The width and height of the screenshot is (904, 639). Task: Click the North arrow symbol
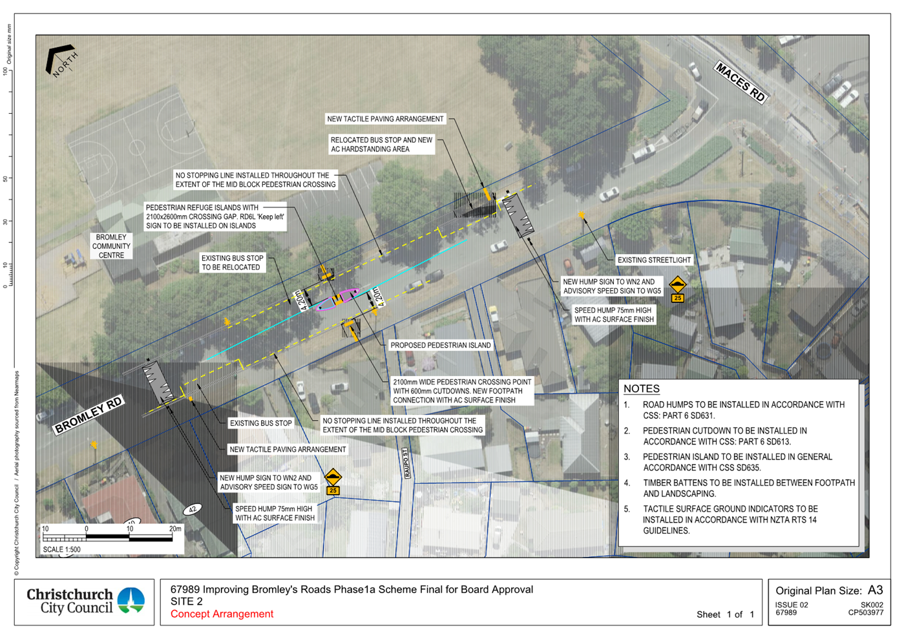(61, 61)
